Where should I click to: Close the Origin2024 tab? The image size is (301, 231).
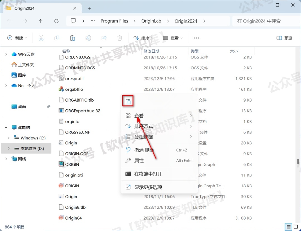point(75,8)
